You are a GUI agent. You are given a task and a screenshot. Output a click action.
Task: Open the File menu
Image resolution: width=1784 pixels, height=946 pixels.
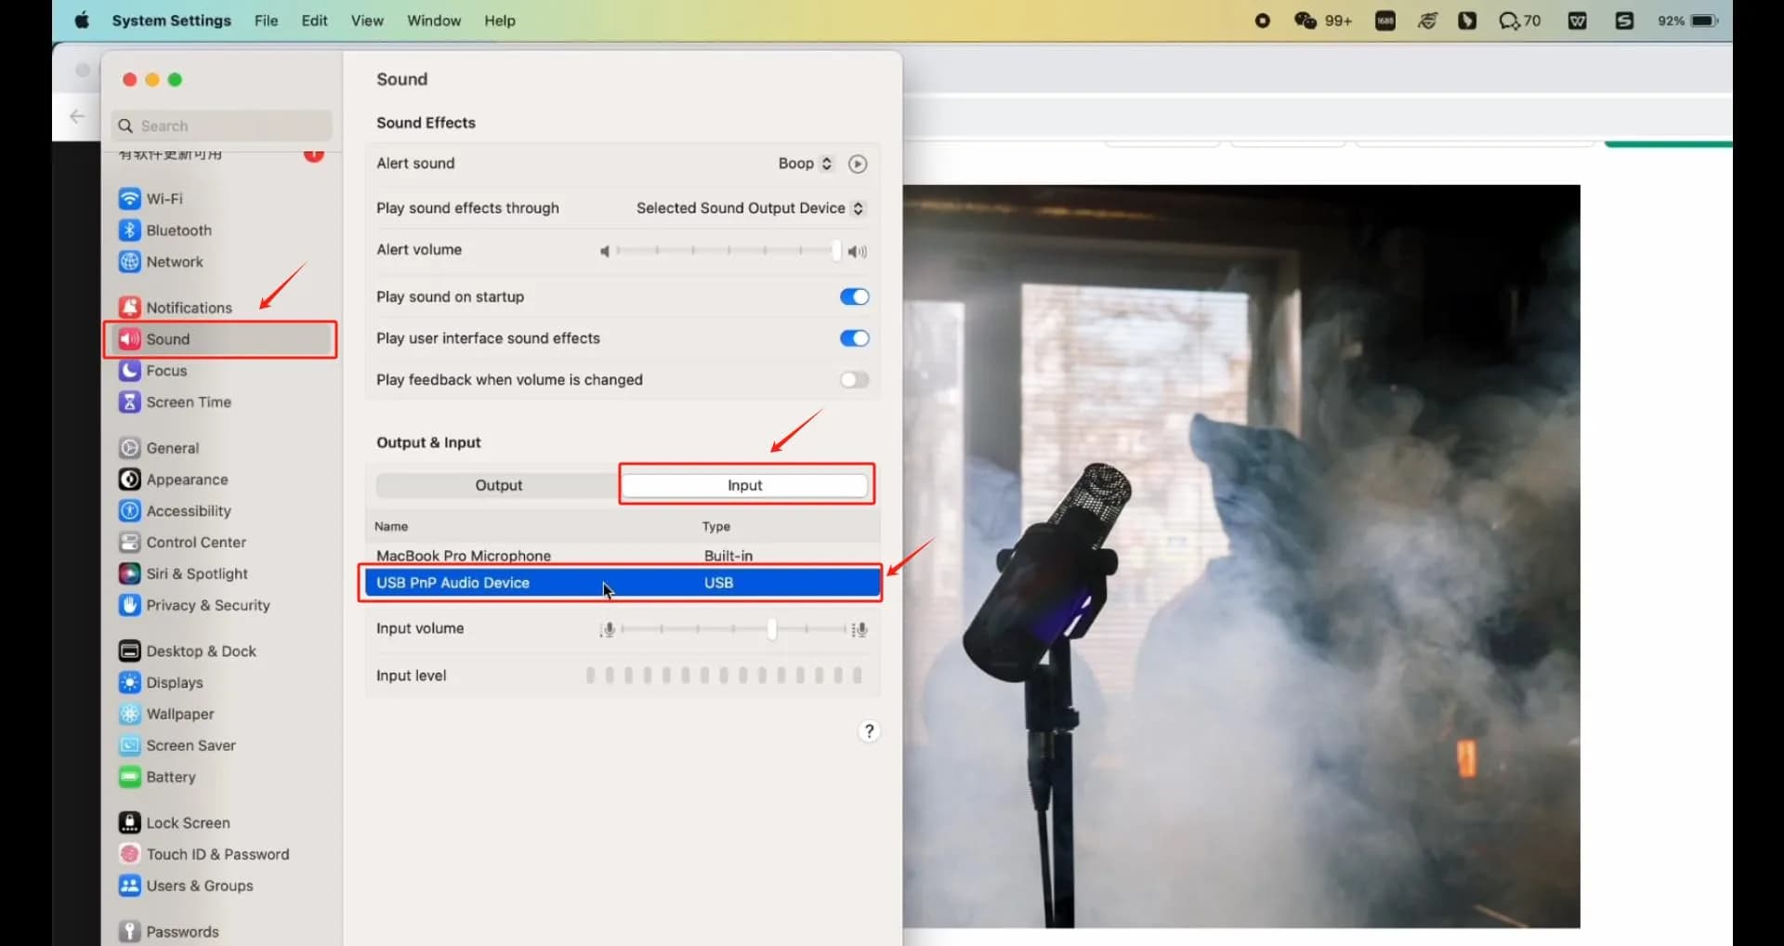click(x=267, y=20)
